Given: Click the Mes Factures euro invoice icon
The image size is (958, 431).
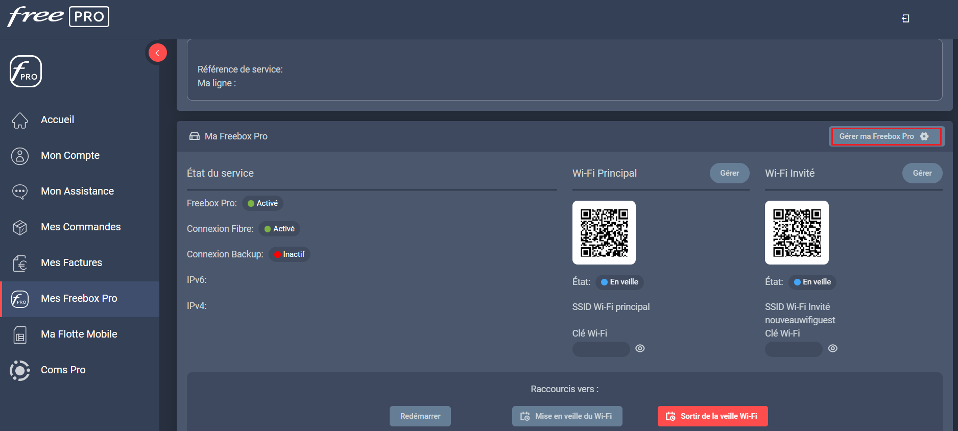Looking at the screenshot, I should [20, 264].
